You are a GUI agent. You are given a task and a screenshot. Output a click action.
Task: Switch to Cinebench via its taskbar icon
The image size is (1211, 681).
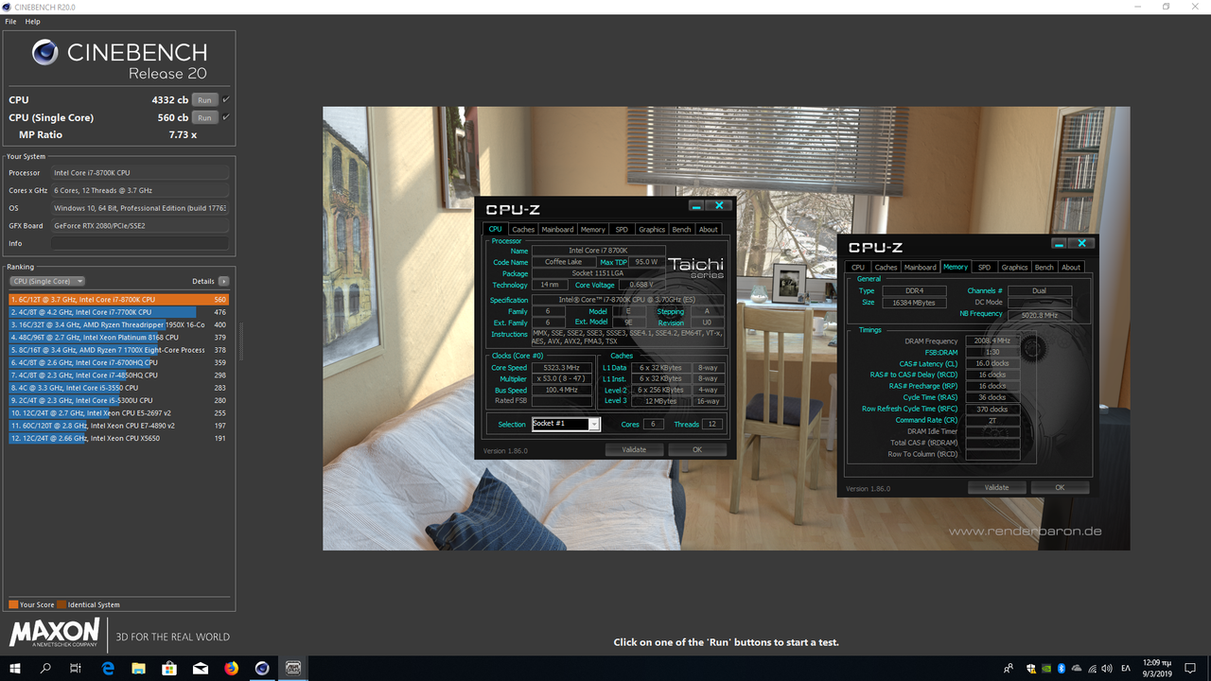(x=262, y=668)
